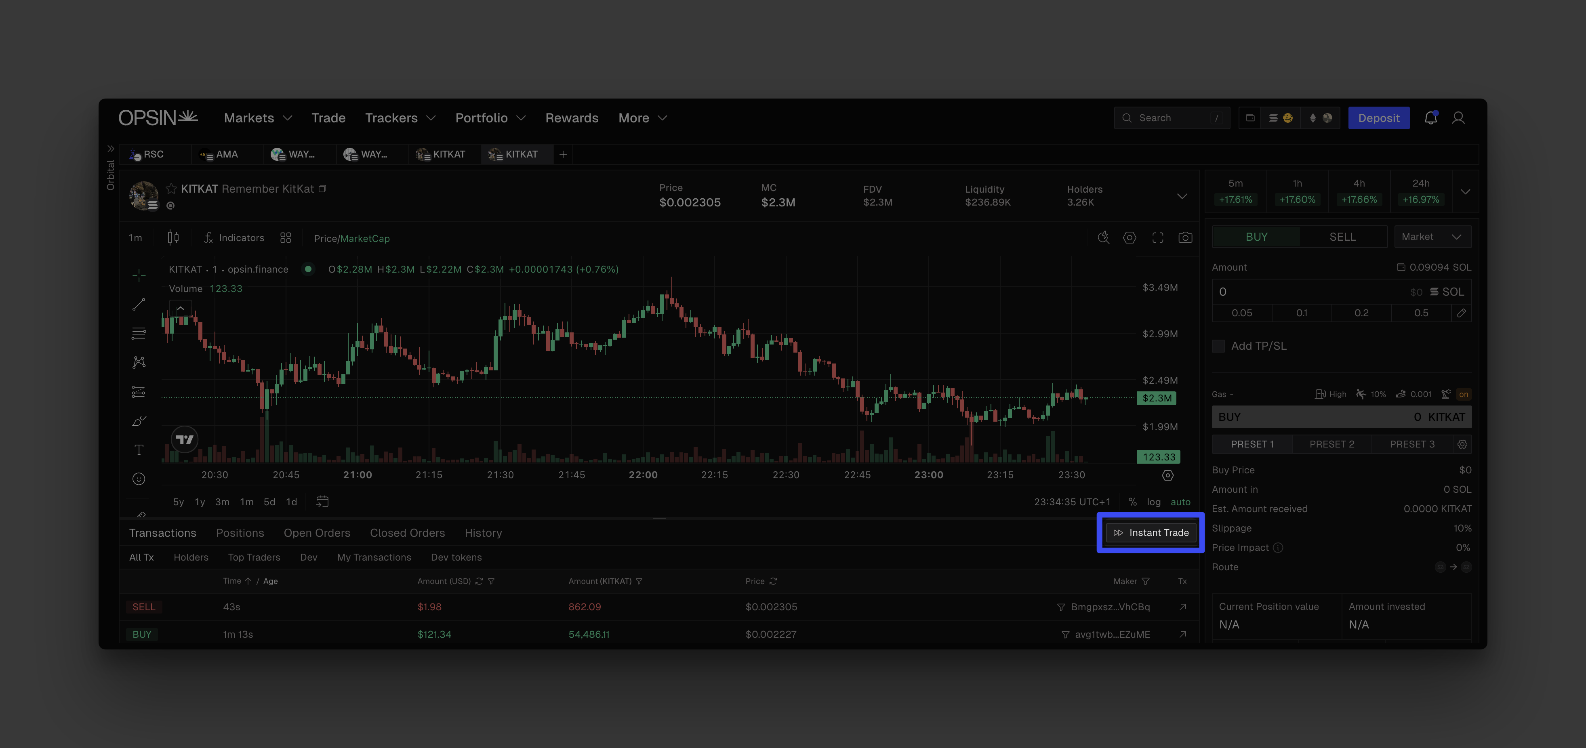The height and width of the screenshot is (748, 1586).
Task: Click the Deposit button
Action: (x=1378, y=118)
